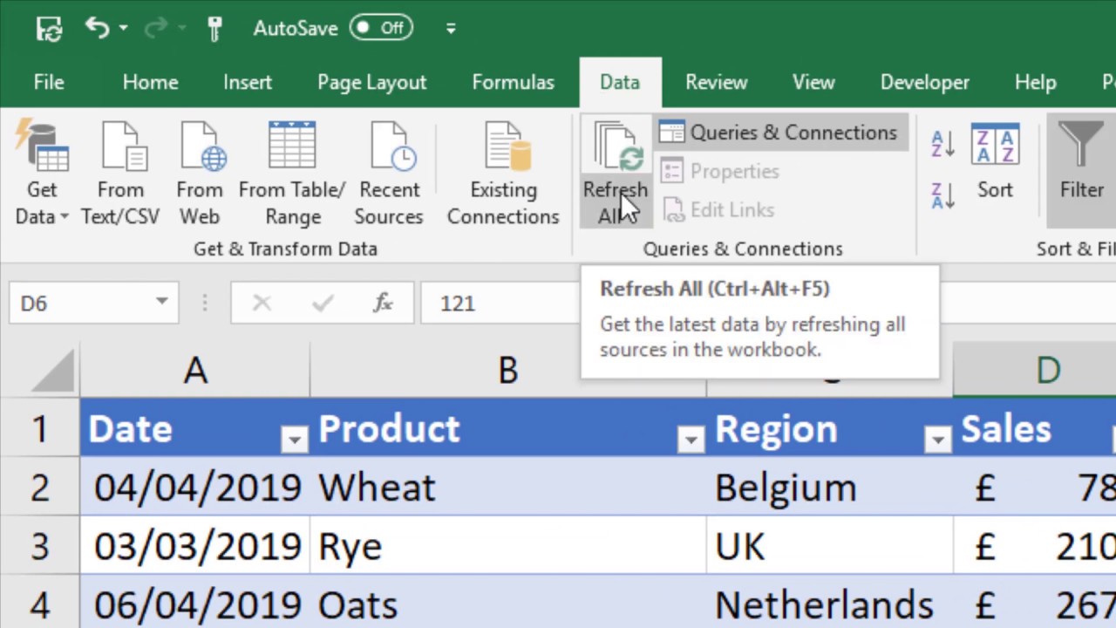Show Queries & Connections pane
This screenshot has width=1116, height=628.
coord(779,133)
